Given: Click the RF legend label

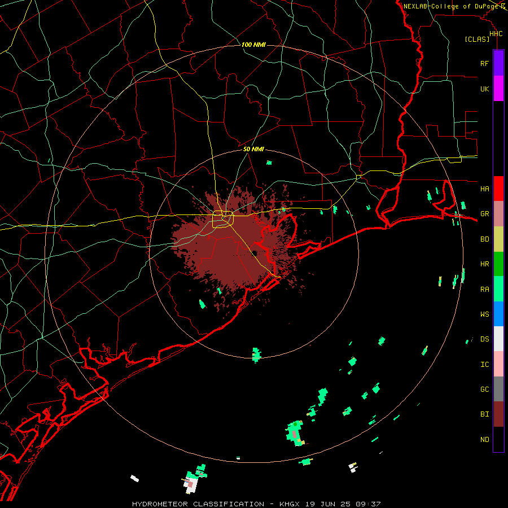Looking at the screenshot, I should (x=484, y=63).
